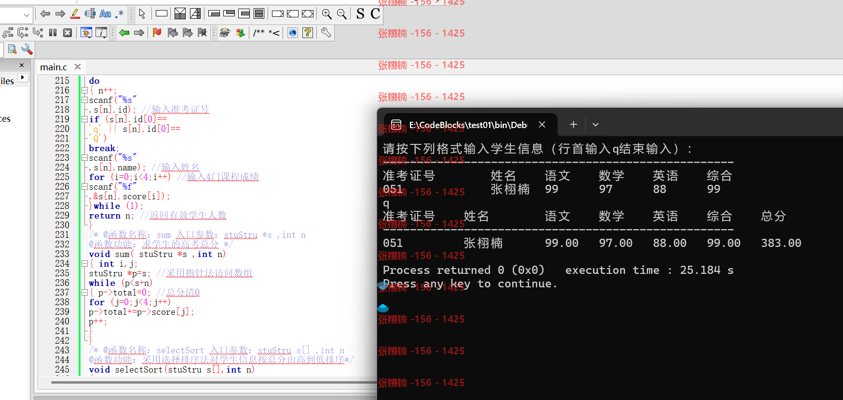Open the top-left toolbar combo box
Screen dimensions: 843x400
point(16,15)
